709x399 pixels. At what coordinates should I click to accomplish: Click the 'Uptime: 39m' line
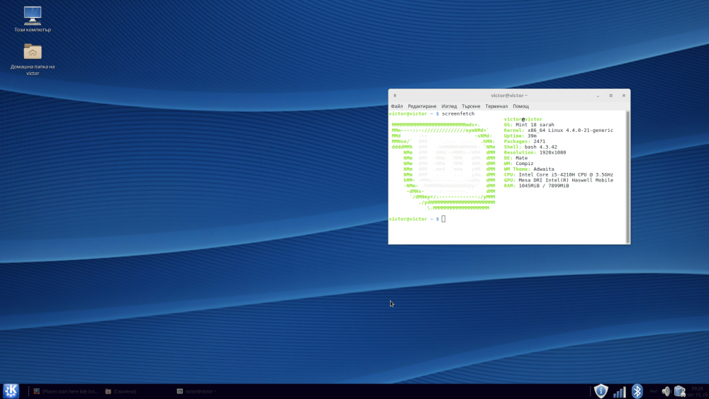coord(520,135)
